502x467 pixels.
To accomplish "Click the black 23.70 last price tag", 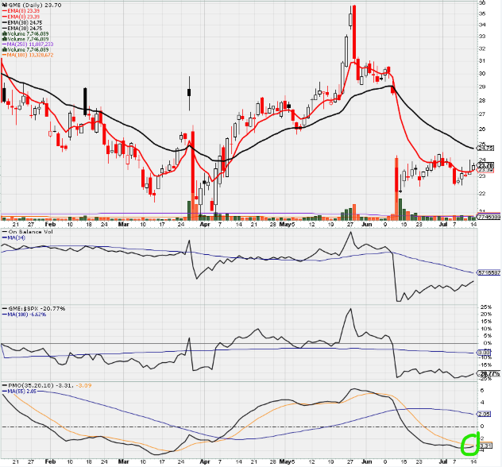I will pos(485,165).
